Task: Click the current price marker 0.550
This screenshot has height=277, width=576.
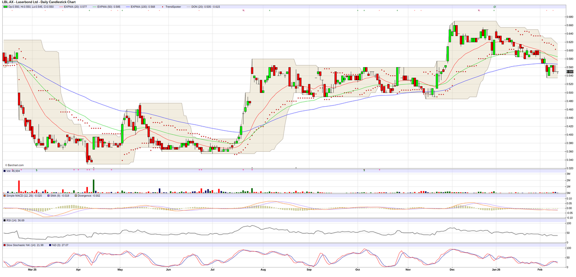Action: pyautogui.click(x=570, y=72)
